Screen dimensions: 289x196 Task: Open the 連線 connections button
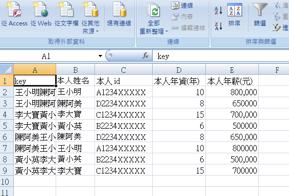[x=182, y=6]
